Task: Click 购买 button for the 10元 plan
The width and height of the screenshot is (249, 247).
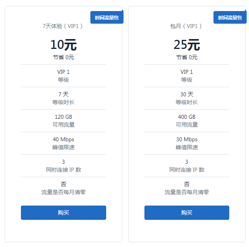Action: (x=63, y=213)
